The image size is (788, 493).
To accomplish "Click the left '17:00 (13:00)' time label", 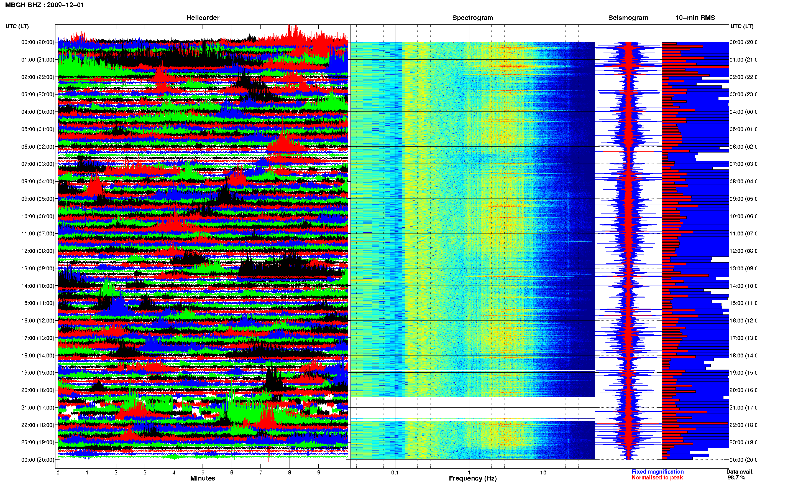I will pyautogui.click(x=38, y=338).
